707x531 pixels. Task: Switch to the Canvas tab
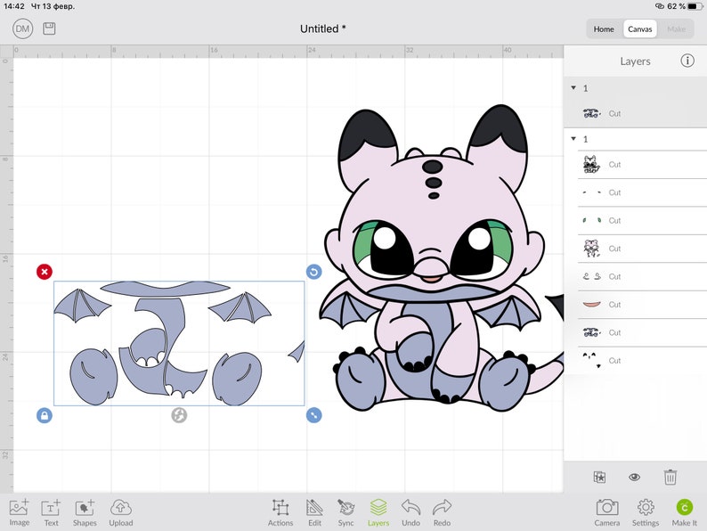pos(640,29)
